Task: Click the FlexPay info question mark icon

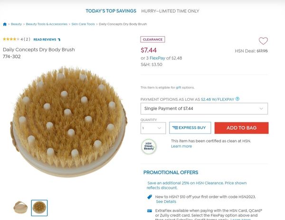Action: [x=237, y=99]
